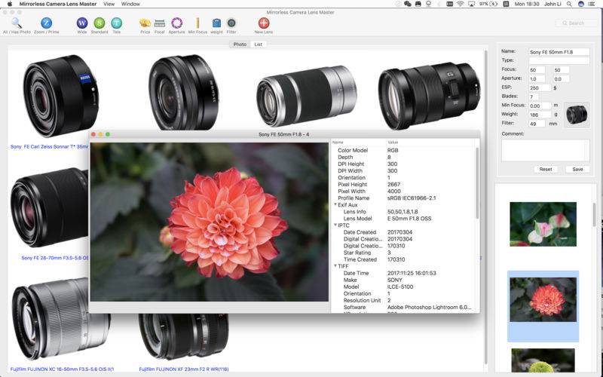Toggle the Zoom / Prime filter icon
The width and height of the screenshot is (603, 377).
(46, 23)
